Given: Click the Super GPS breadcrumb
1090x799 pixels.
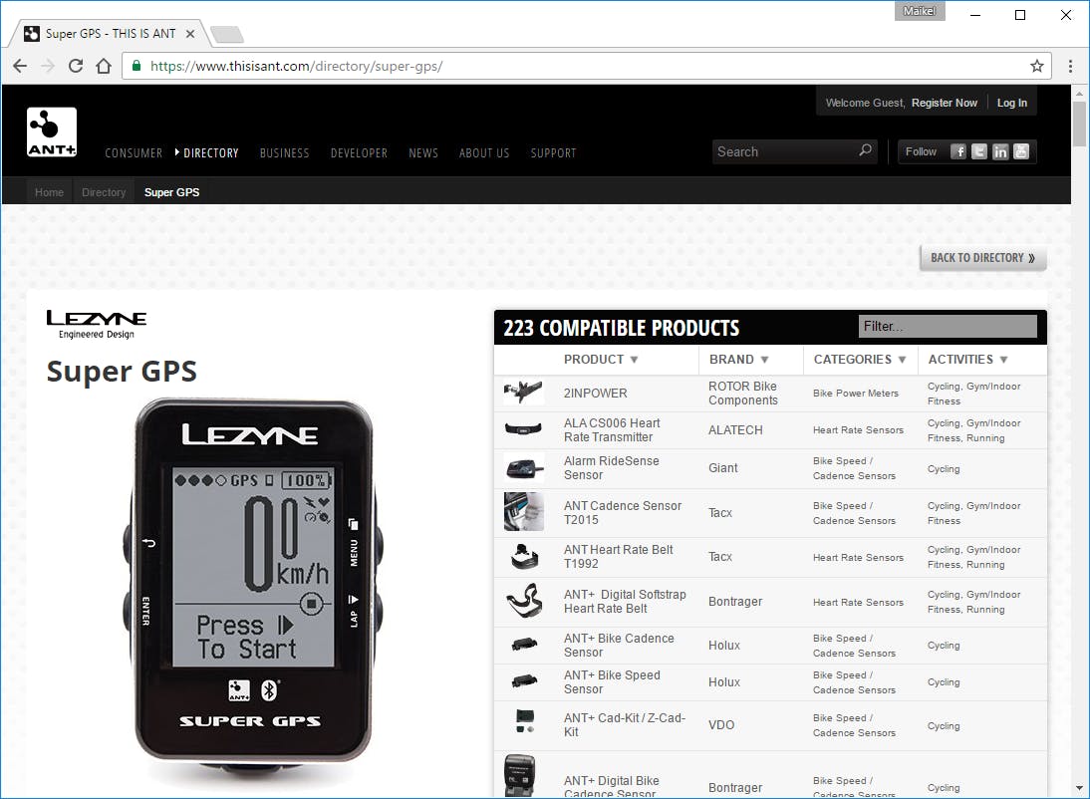Looking at the screenshot, I should tap(171, 192).
